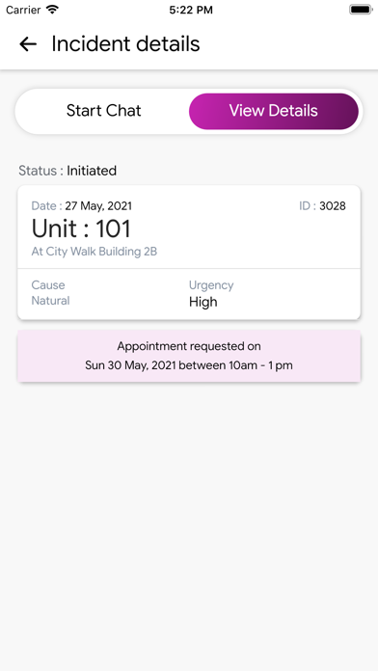Select the High urgency value
This screenshot has width=378, height=671.
[x=203, y=302]
